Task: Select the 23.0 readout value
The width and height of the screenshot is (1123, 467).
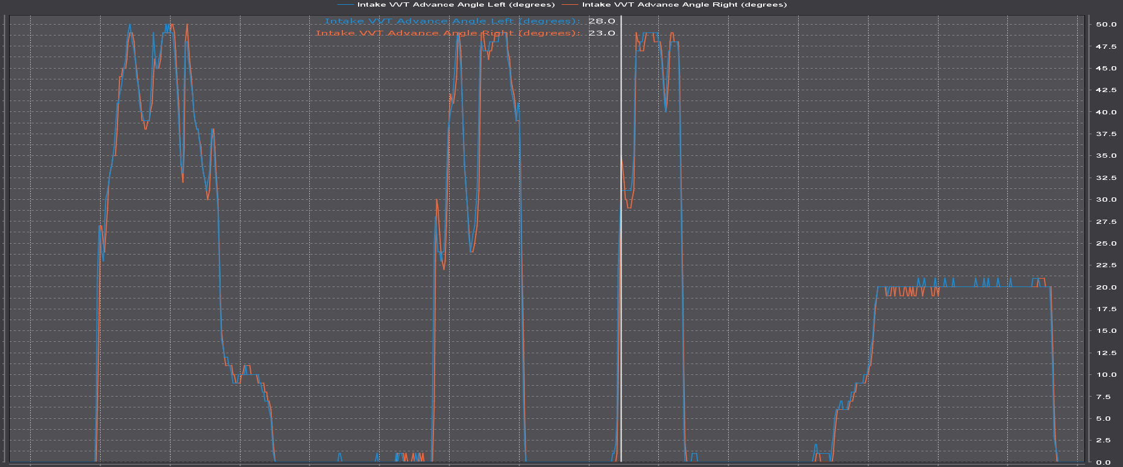Action: tap(602, 33)
